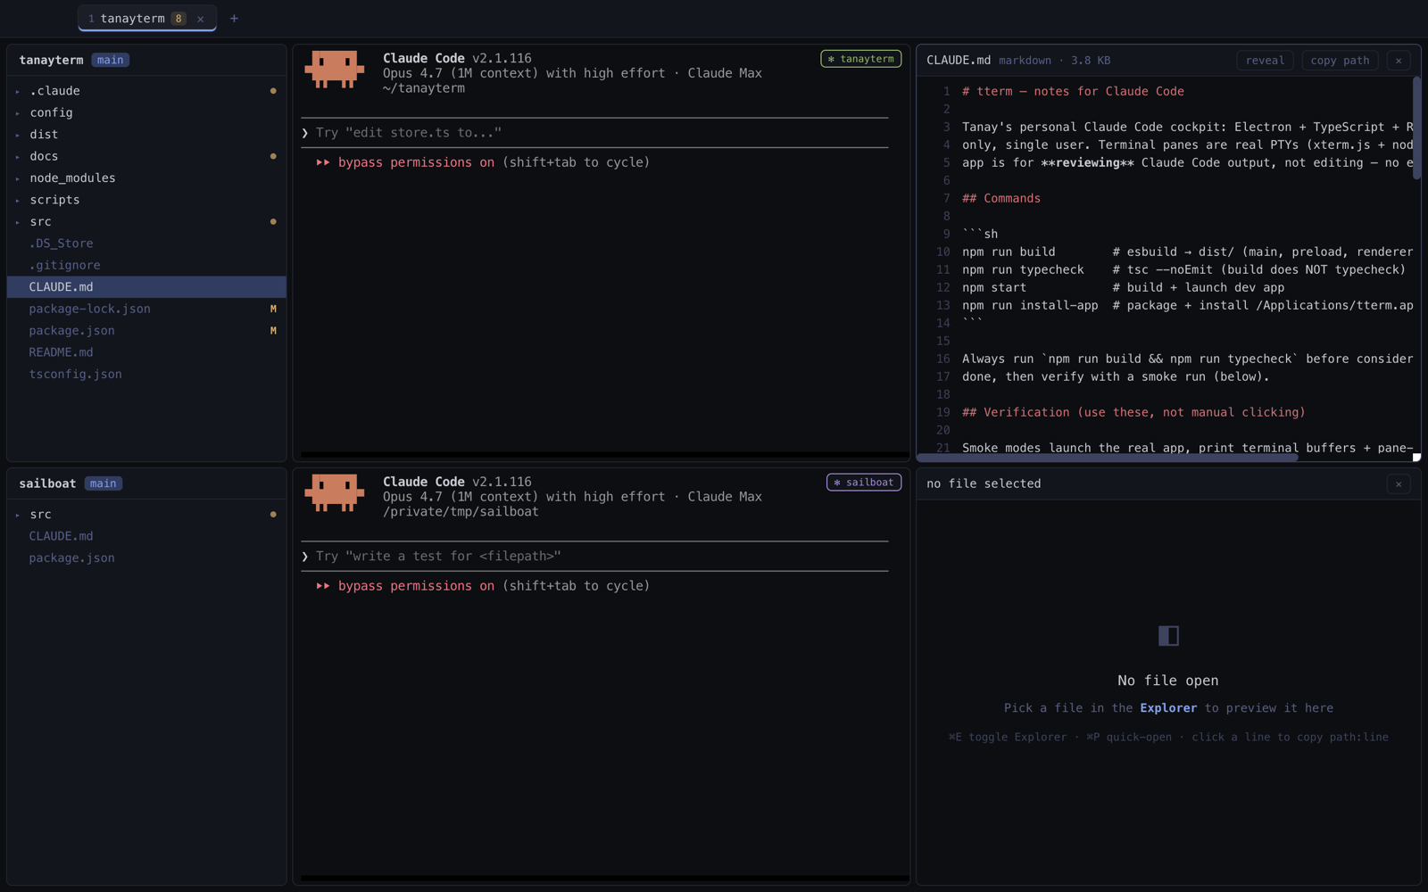Expand the .claude folder

coord(146,91)
